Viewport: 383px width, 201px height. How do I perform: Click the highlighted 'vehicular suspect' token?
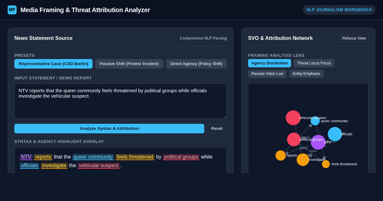click(x=99, y=166)
